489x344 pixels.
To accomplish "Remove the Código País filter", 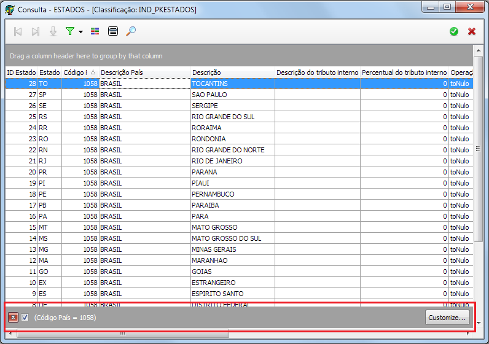I will click(13, 318).
